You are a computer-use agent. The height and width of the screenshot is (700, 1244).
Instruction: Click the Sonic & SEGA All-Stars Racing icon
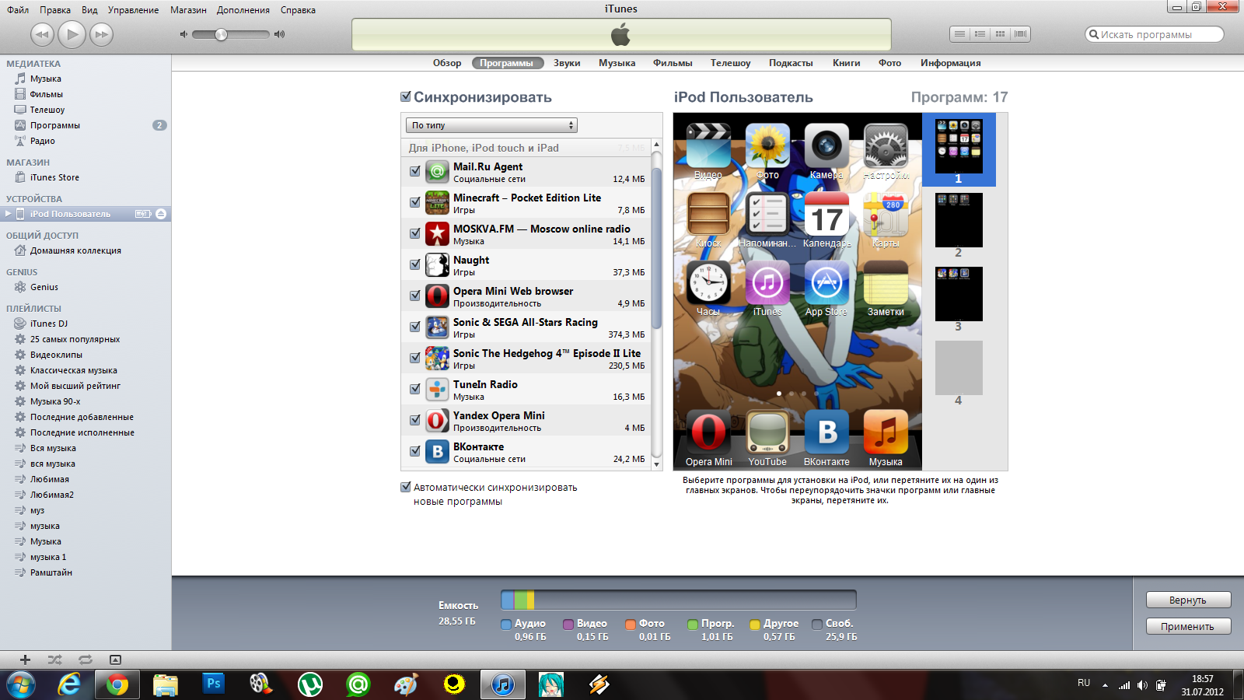(x=437, y=327)
